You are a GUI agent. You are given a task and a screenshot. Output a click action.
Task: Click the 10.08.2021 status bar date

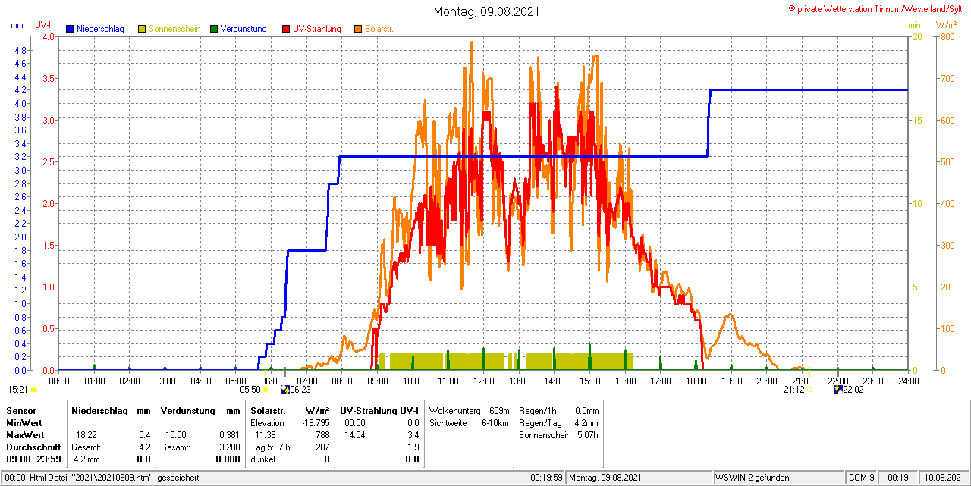(944, 478)
